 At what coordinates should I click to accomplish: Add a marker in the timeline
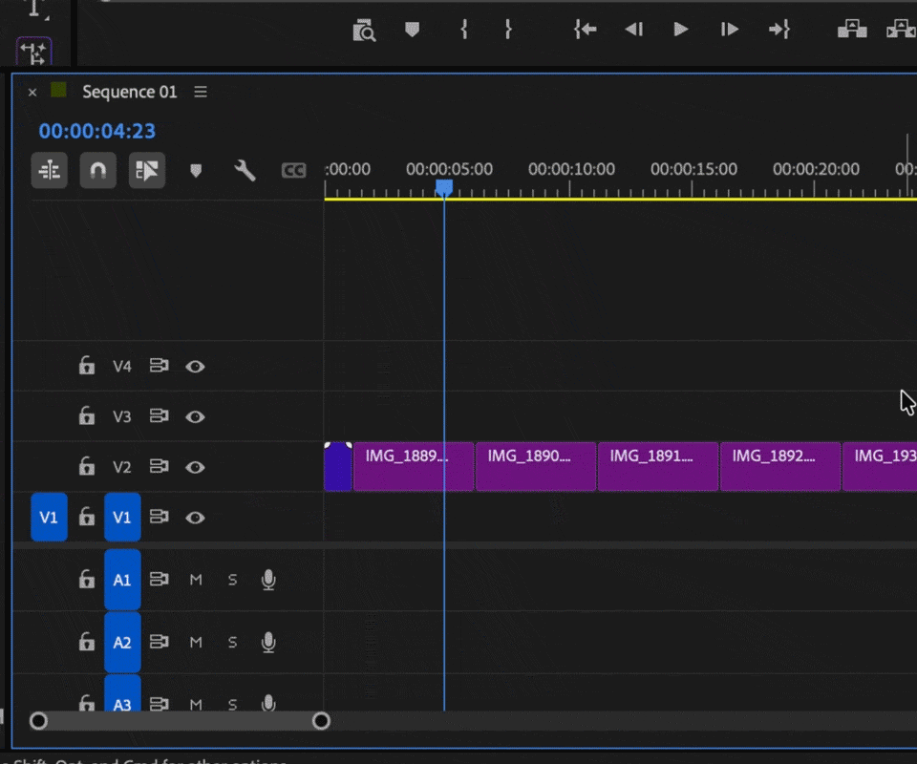[x=196, y=171]
